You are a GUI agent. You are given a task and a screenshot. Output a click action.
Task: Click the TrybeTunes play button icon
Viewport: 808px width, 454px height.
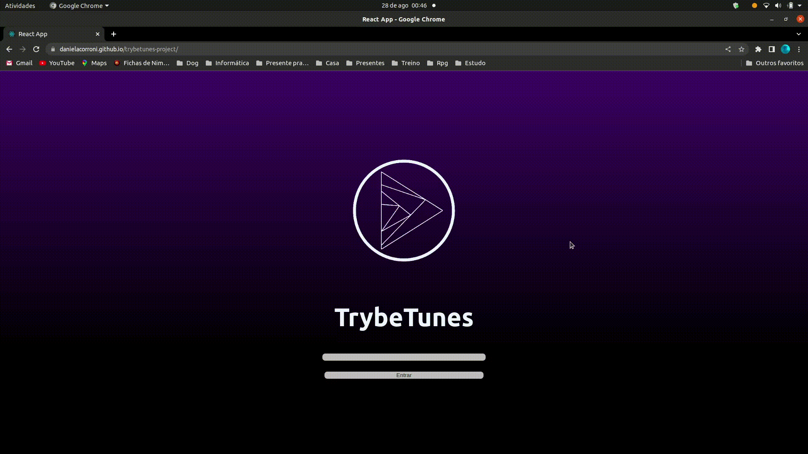[404, 210]
